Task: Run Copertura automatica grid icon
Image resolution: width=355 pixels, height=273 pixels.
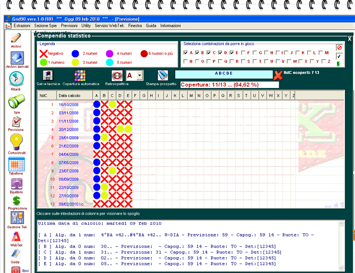Action: pyautogui.click(x=80, y=75)
